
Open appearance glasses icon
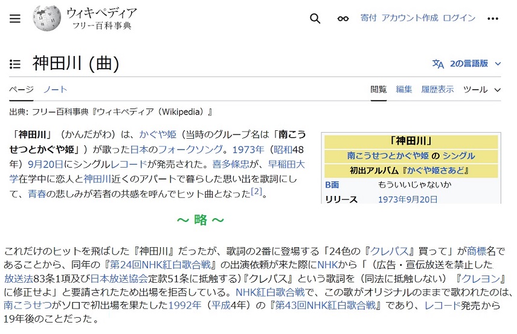343,19
